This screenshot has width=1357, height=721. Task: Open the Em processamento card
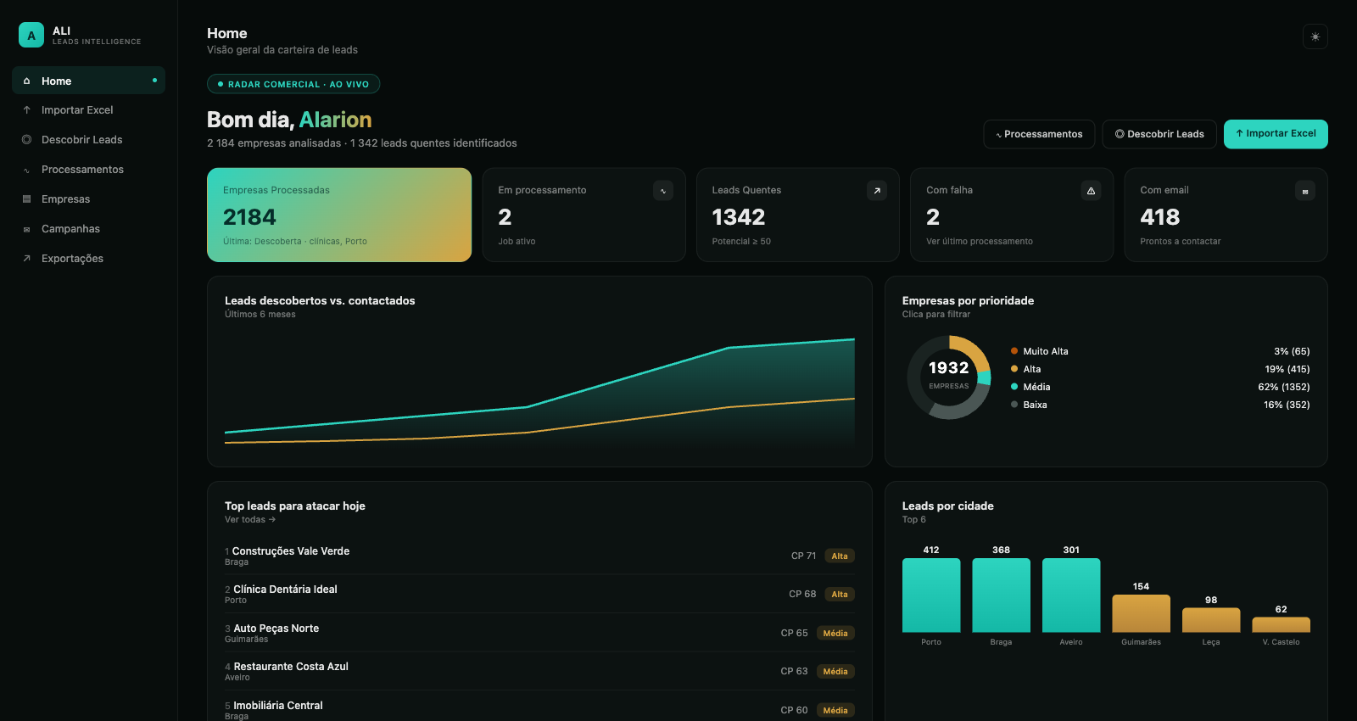pyautogui.click(x=584, y=215)
